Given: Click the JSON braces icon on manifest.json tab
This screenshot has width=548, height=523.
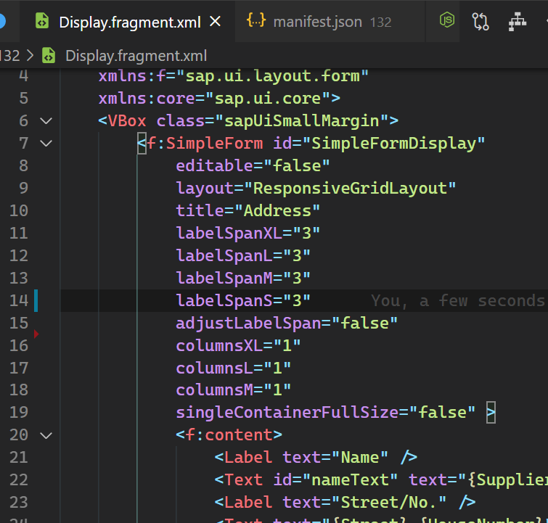Looking at the screenshot, I should (256, 20).
